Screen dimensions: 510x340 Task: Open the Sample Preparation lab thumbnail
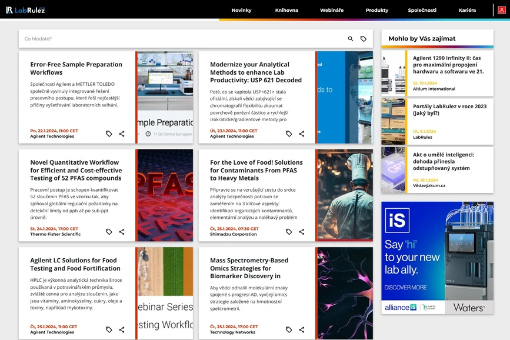point(165,97)
